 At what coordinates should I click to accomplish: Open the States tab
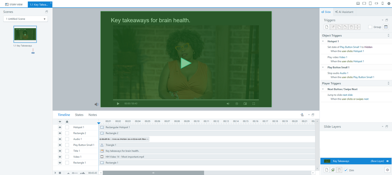pos(79,115)
